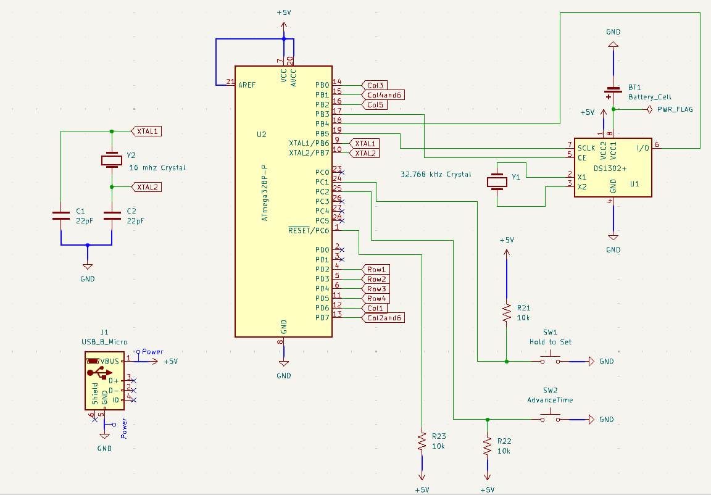Click the J1 USB_B_Micro connector symbol
This screenshot has width=711, height=495.
point(103,380)
